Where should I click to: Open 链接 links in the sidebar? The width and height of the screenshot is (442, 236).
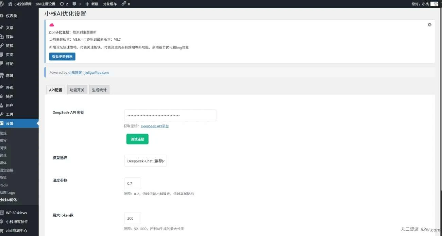tap(19, 46)
